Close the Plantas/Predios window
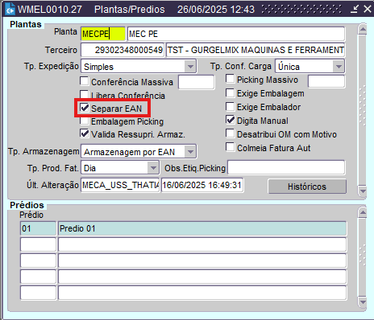The image size is (374, 320). tap(368, 9)
